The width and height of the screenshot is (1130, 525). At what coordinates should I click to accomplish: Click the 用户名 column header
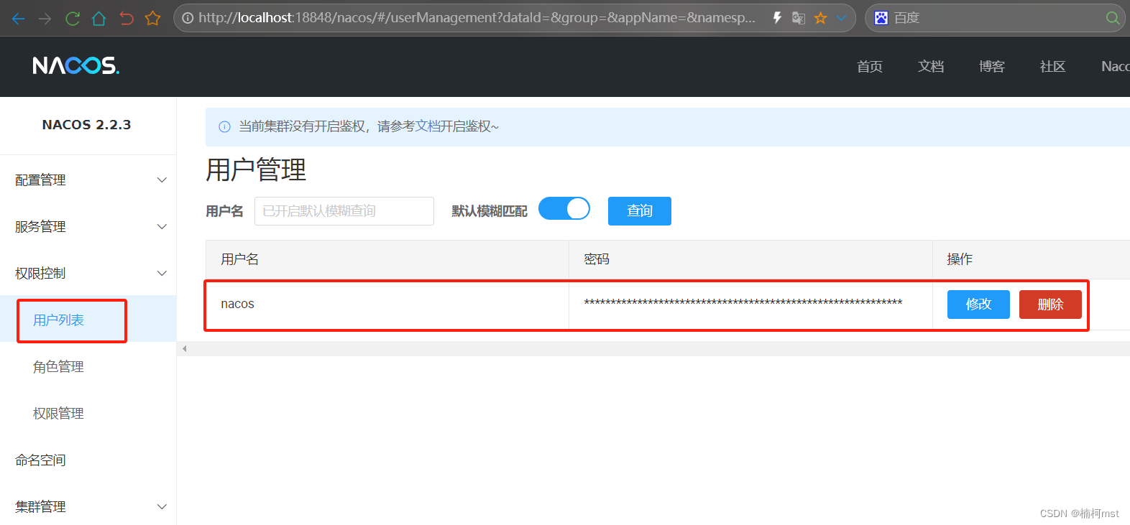[x=387, y=259]
